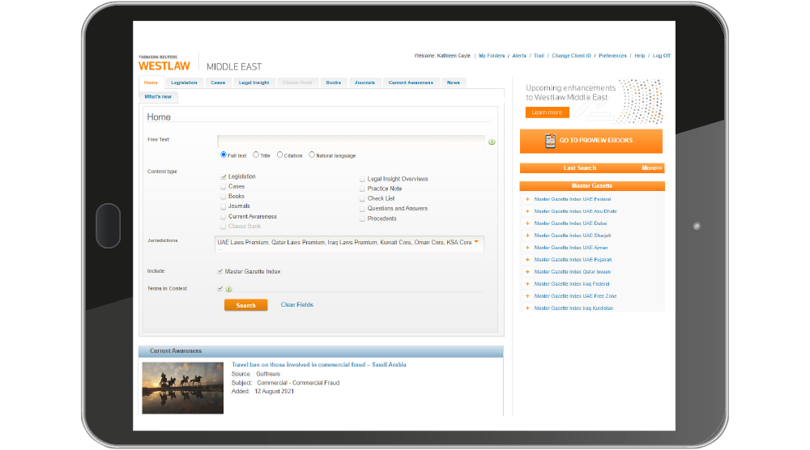Uncheck the Legislation content type checkbox
The height and width of the screenshot is (450, 810).
tap(224, 176)
